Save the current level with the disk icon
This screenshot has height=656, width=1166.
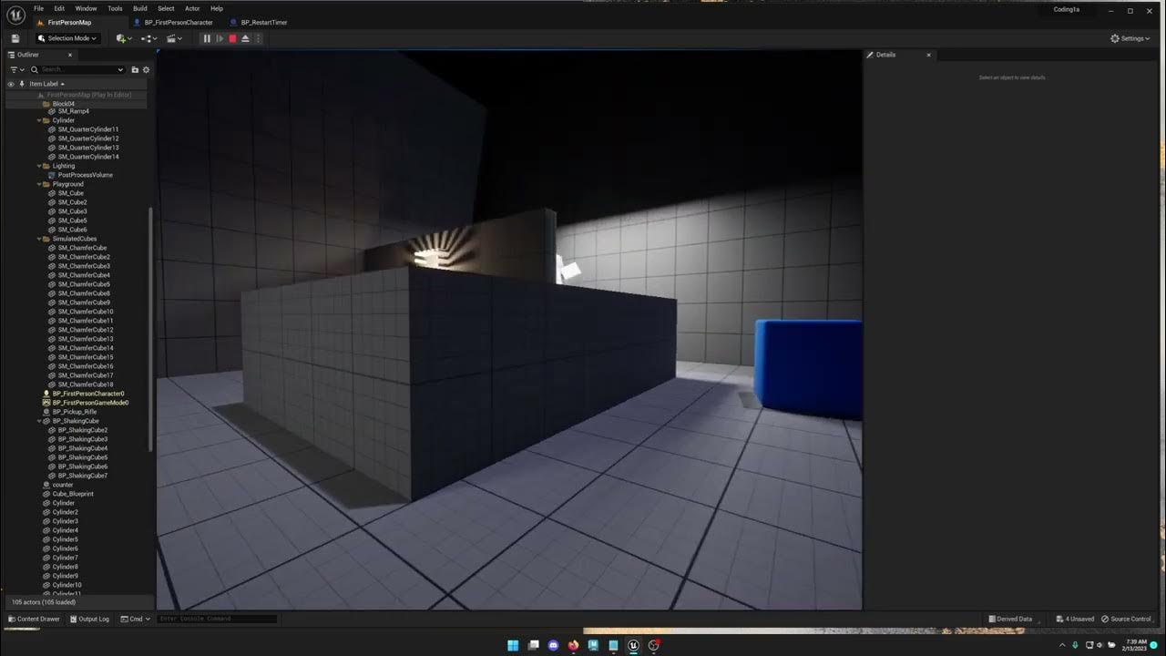[15, 38]
